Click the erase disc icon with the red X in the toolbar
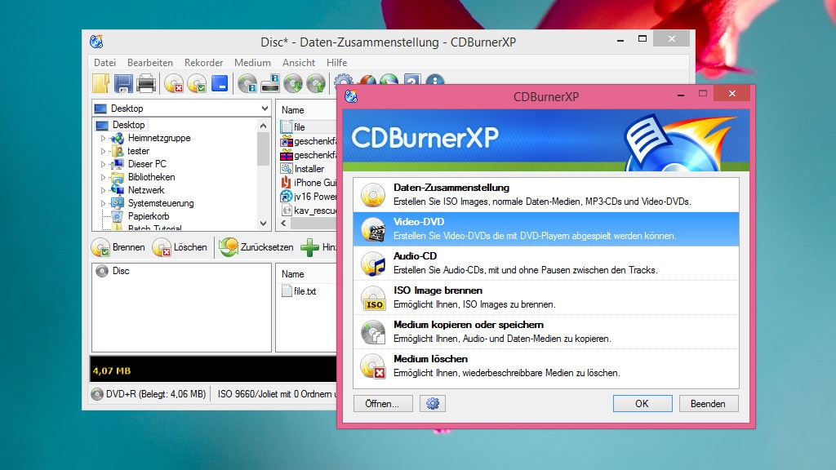 (x=174, y=84)
